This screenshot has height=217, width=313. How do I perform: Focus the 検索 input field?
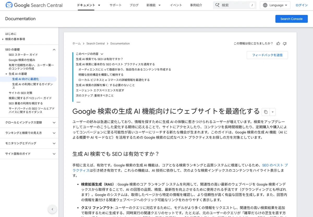[235, 5]
